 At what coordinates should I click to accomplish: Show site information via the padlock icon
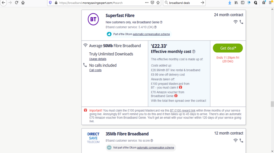(56, 3)
